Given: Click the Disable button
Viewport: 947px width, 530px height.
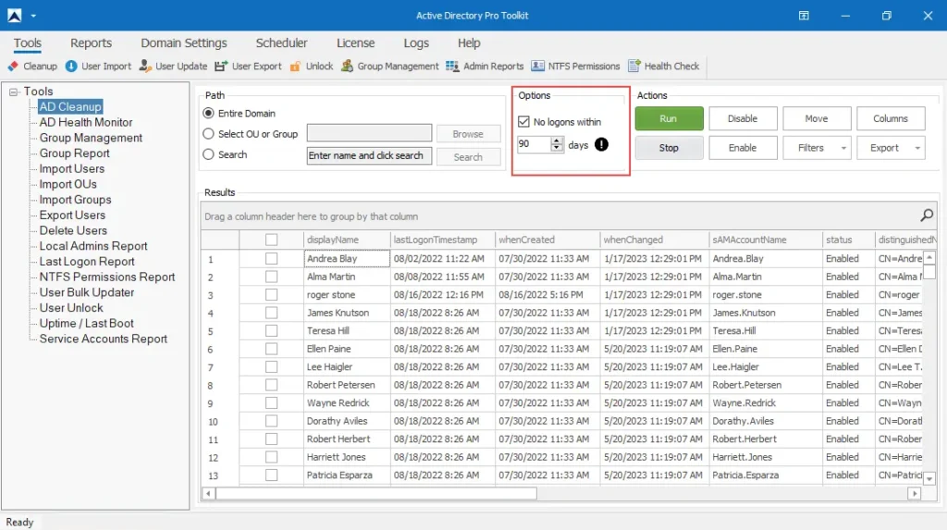Looking at the screenshot, I should [x=743, y=118].
